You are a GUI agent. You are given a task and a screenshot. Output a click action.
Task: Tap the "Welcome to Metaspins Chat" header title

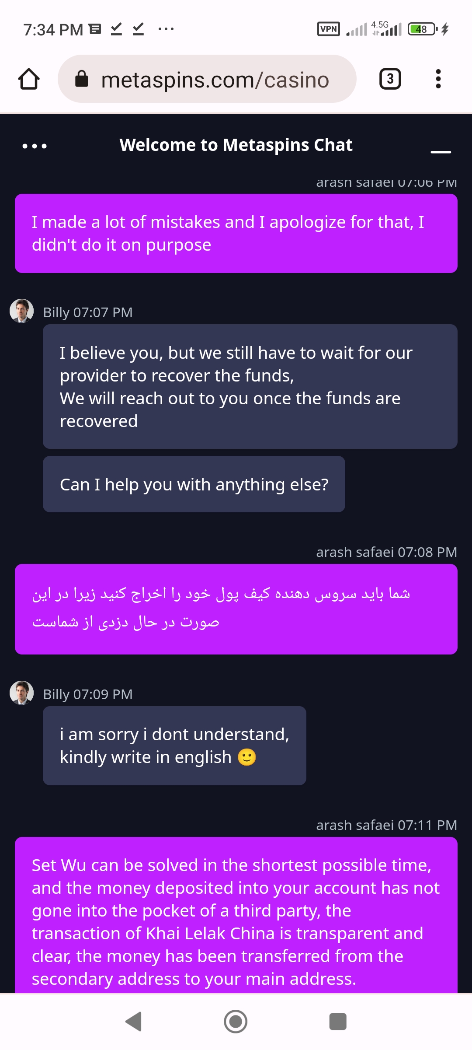coord(236,145)
